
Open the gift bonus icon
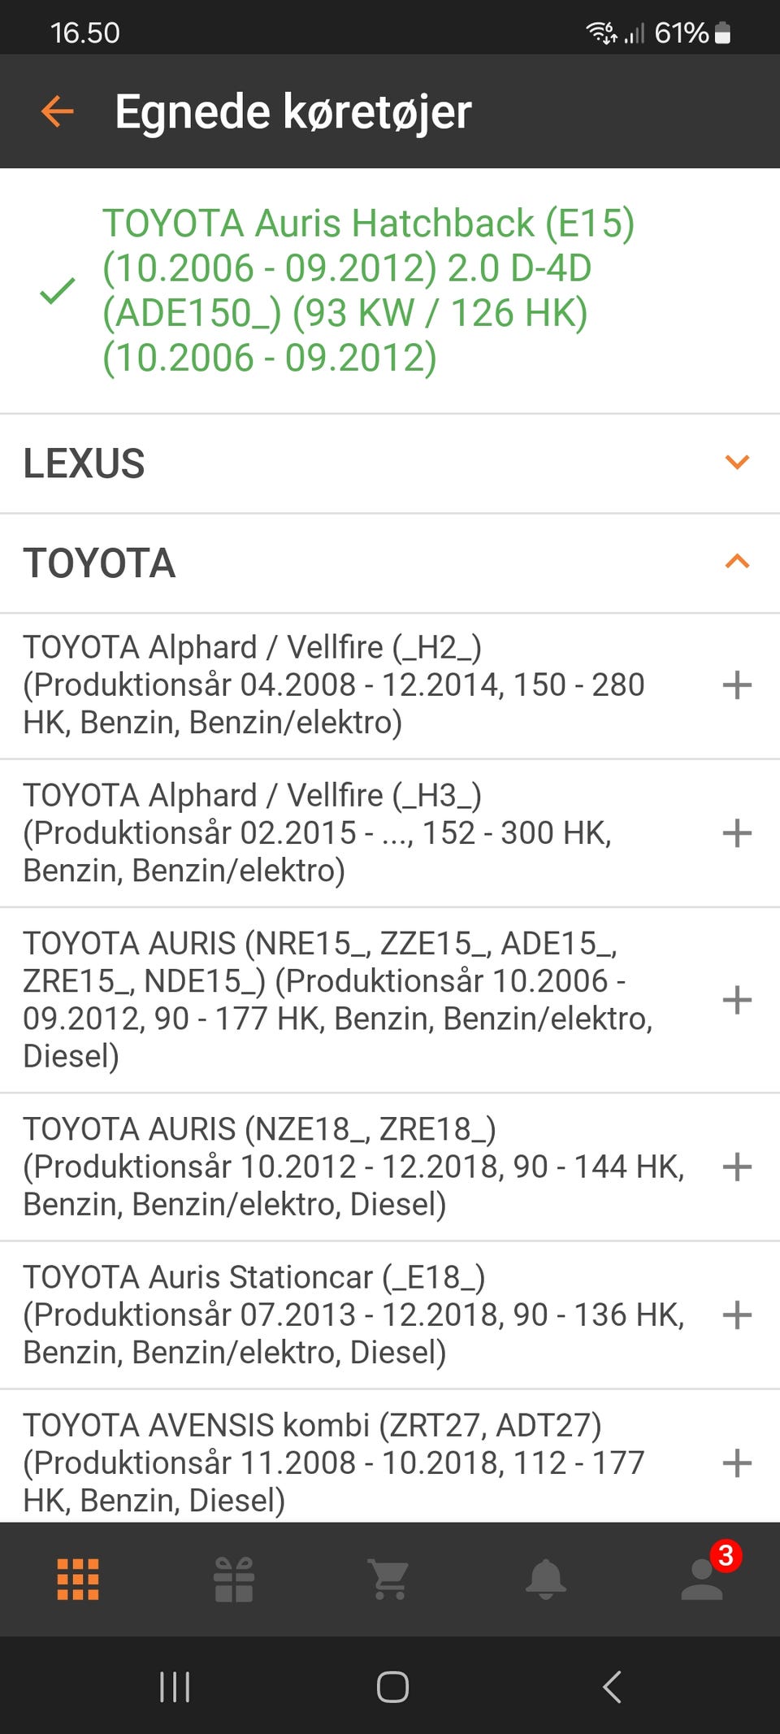(234, 1580)
